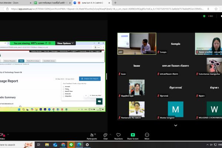
Task: Switch to the 'Attendee - Zoom' browser tab
Action: pyautogui.click(x=15, y=3)
